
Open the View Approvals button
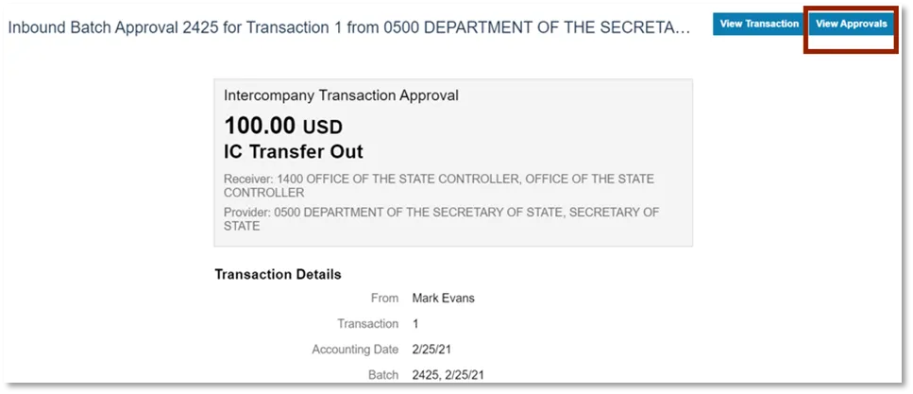[851, 24]
